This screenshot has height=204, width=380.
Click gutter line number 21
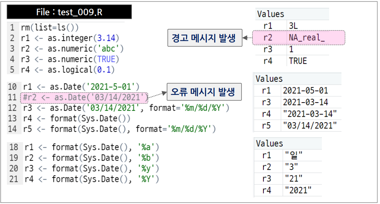point(14,179)
